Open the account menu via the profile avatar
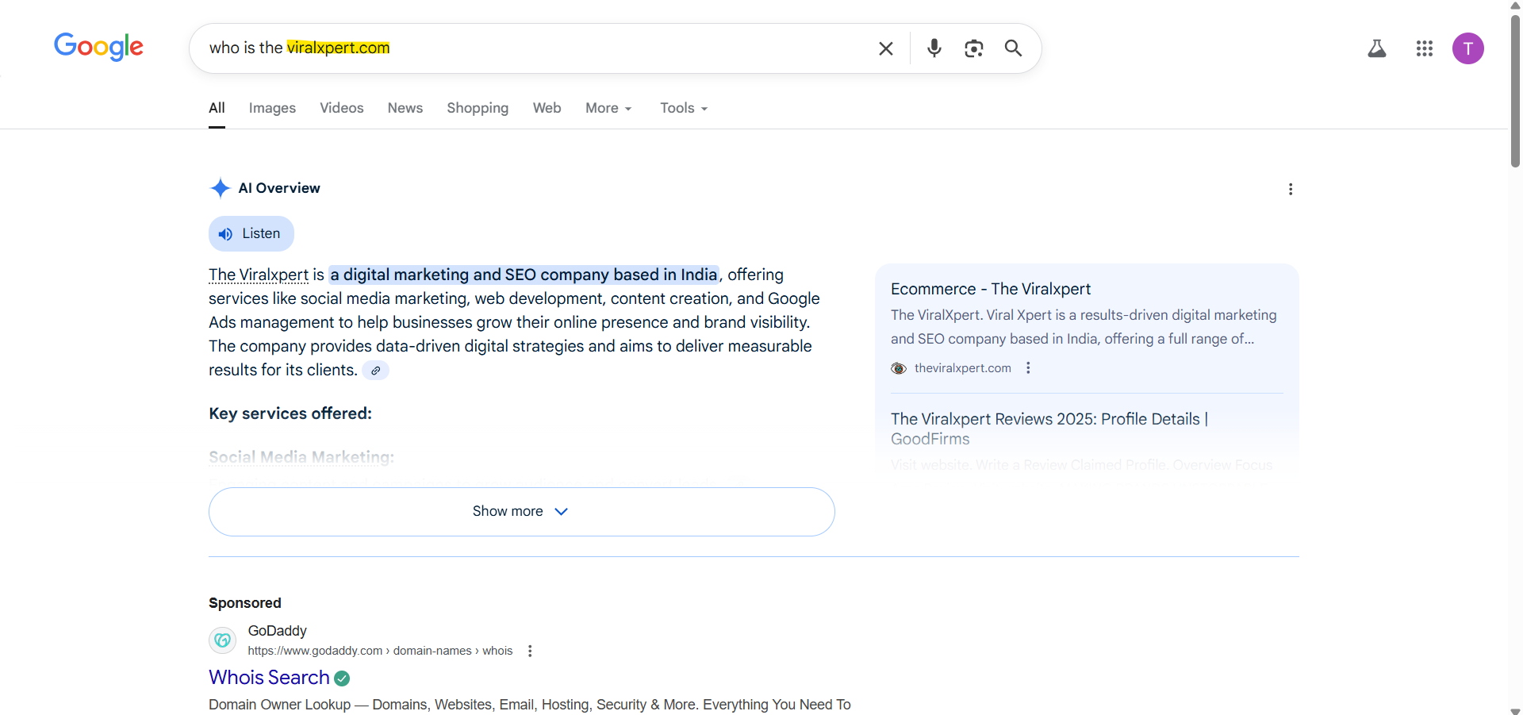 point(1468,48)
